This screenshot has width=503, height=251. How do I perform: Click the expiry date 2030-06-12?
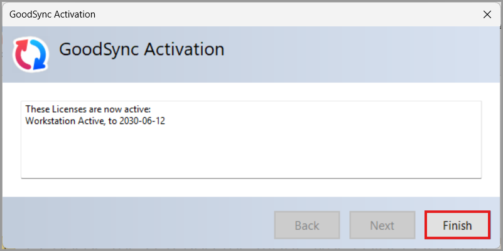142,121
